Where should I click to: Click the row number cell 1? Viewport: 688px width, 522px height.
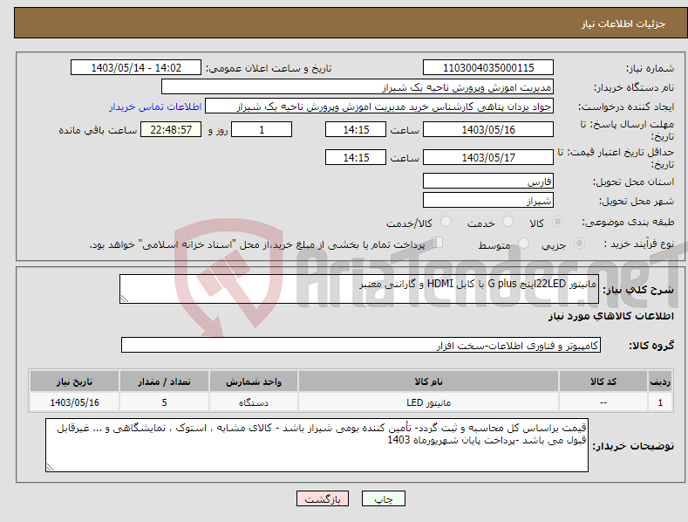coord(660,402)
